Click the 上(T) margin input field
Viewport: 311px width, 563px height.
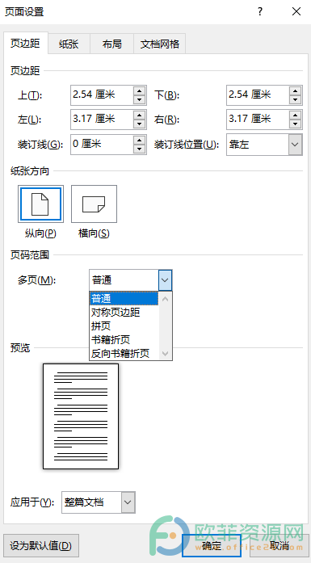102,95
